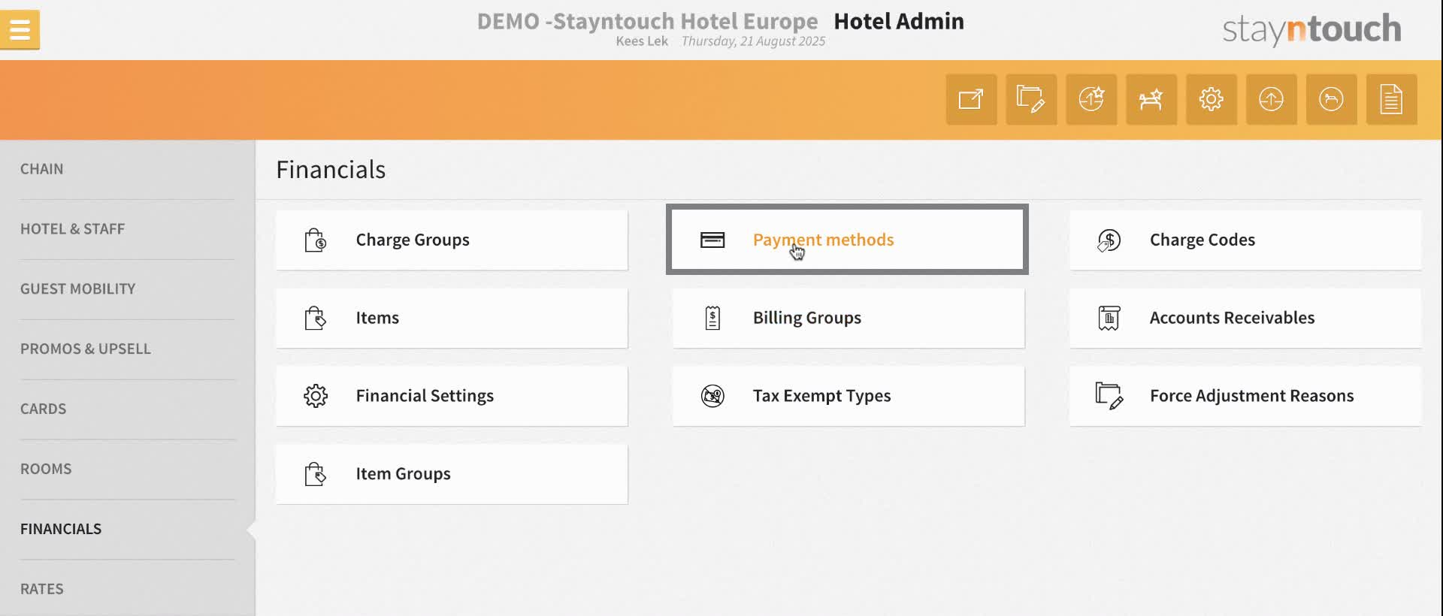Go to CARDS in the sidebar
1443x616 pixels.
click(x=43, y=409)
